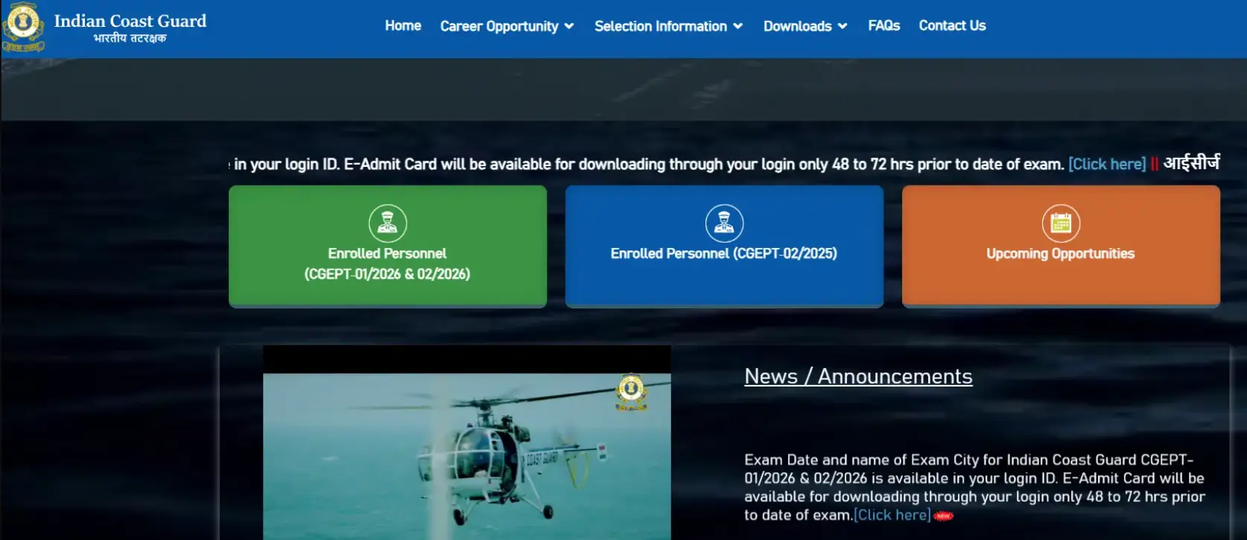This screenshot has height=540, width=1247.
Task: Click the [Click here] link in announcement text
Action: 892,515
